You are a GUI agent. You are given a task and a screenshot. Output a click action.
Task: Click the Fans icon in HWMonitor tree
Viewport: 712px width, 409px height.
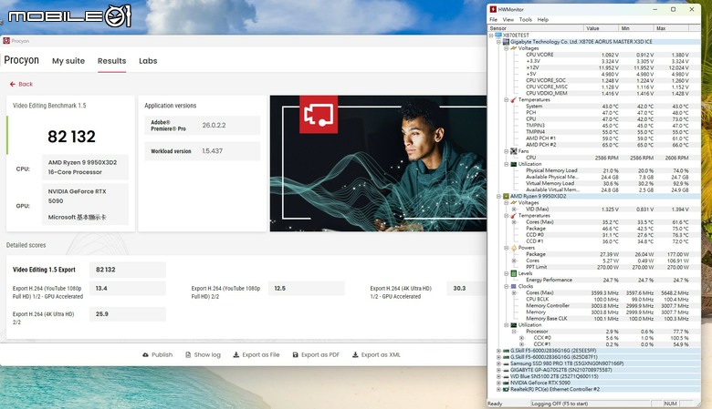point(514,151)
